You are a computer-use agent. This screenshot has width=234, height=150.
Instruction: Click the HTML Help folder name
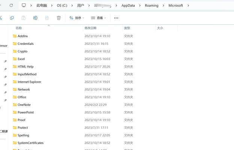26,67
